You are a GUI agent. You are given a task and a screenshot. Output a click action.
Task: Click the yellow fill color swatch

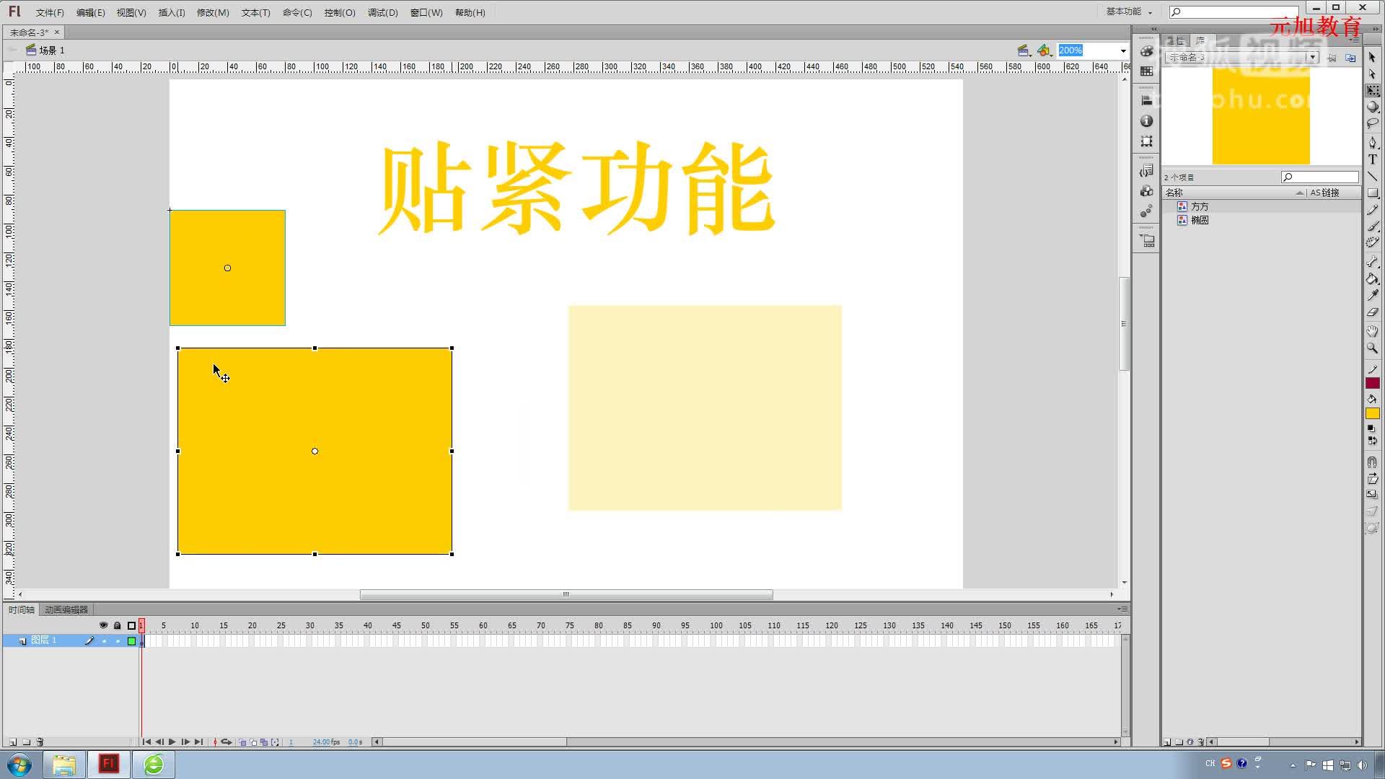(x=1372, y=413)
